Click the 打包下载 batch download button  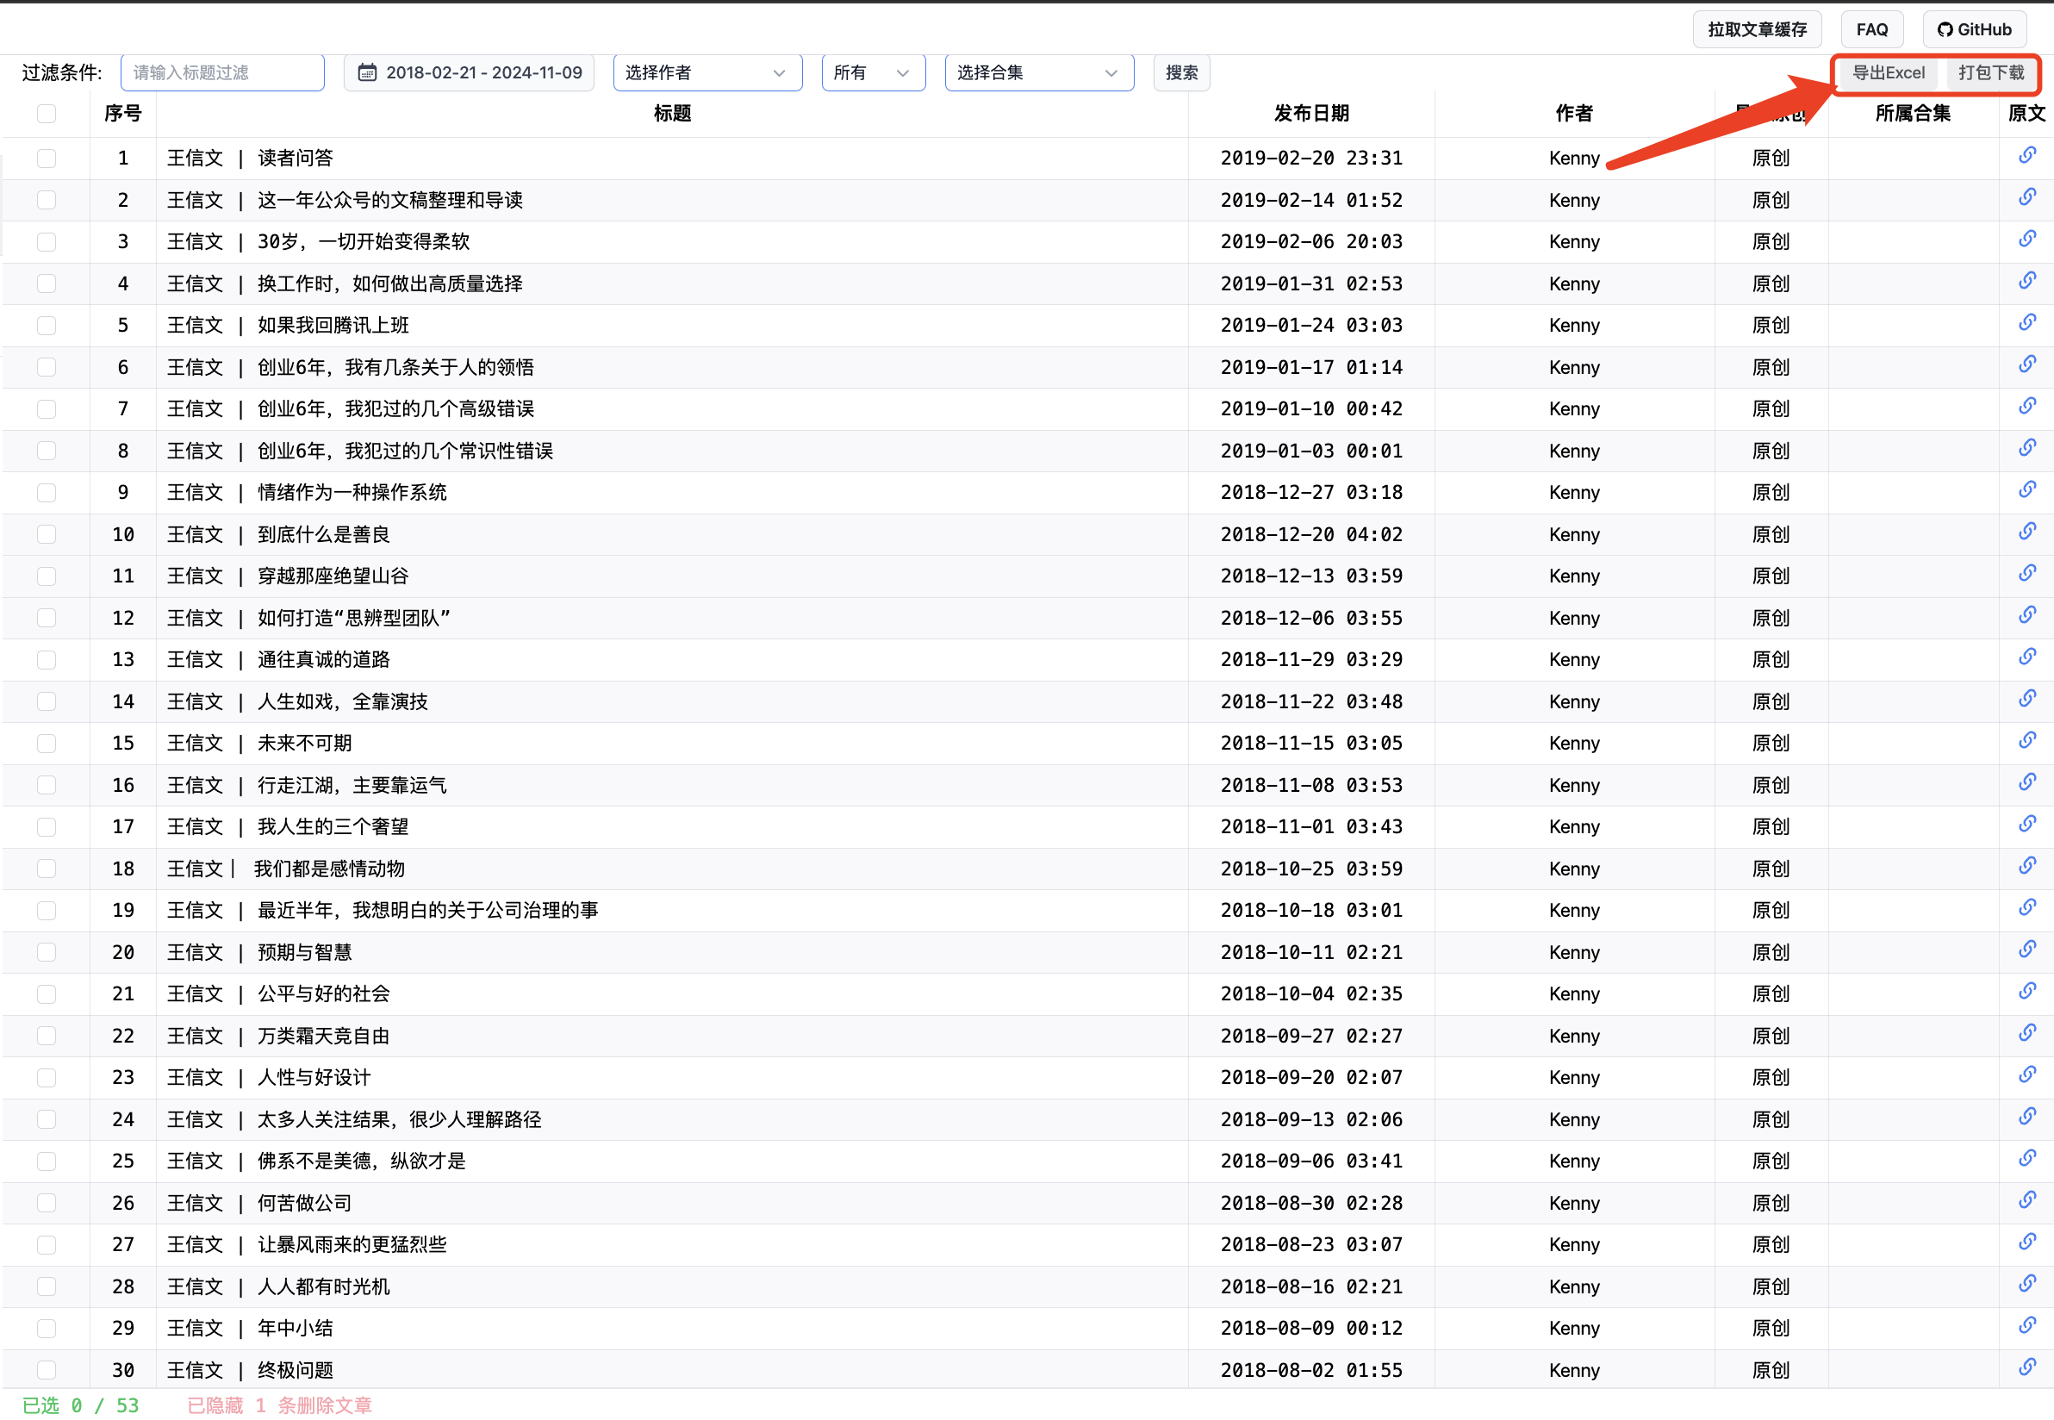[1990, 73]
